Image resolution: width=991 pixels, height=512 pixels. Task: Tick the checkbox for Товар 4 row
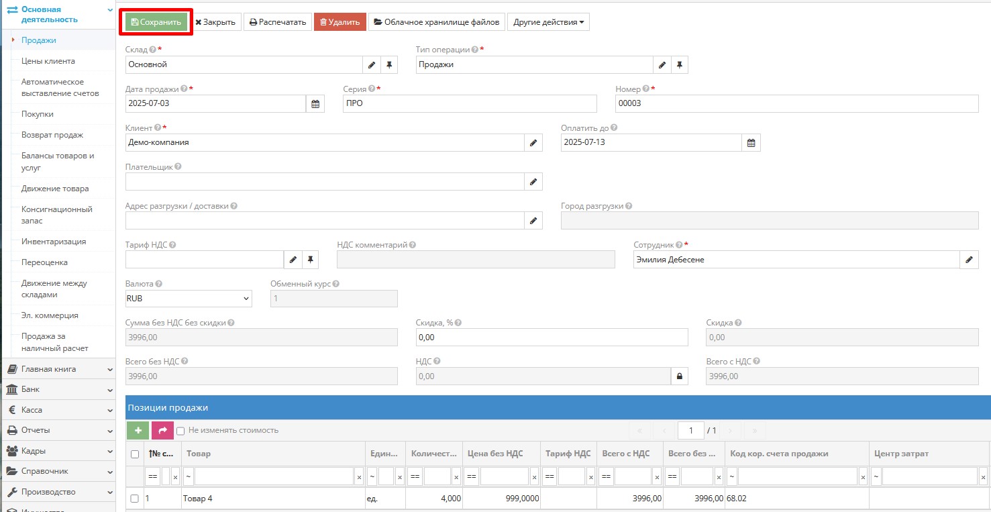[135, 499]
